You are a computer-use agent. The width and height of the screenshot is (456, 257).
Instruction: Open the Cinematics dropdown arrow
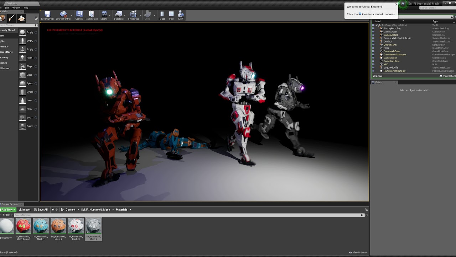click(141, 15)
